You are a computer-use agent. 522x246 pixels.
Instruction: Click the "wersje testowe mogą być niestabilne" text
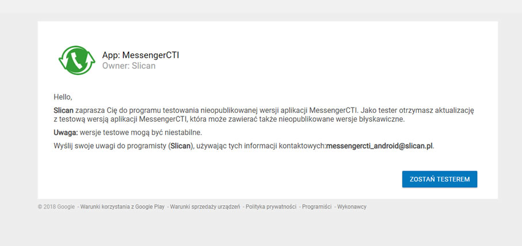point(140,133)
